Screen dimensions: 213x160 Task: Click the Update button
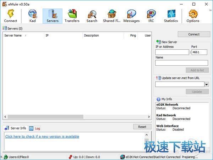click(x=197, y=92)
